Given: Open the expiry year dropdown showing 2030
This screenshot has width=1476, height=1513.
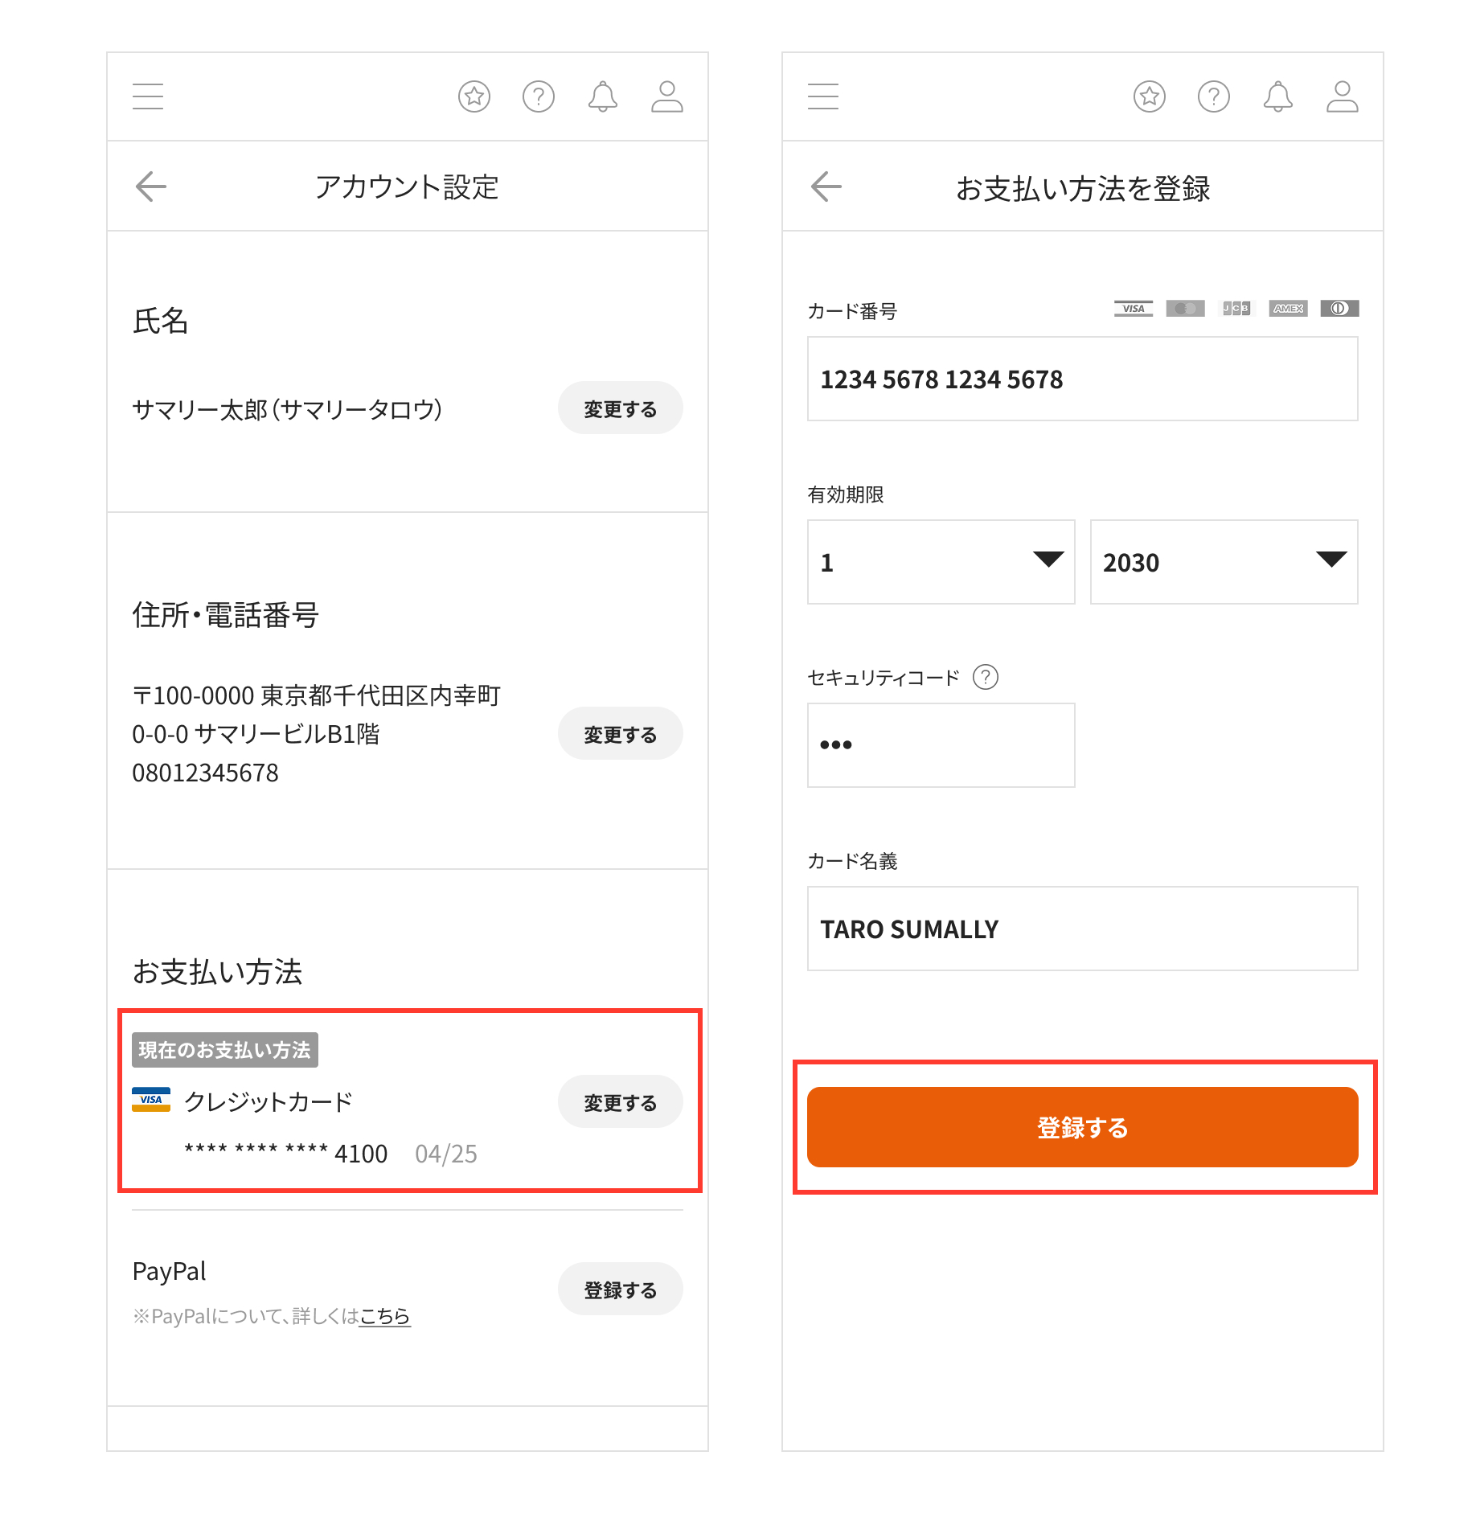Looking at the screenshot, I should coord(1223,563).
